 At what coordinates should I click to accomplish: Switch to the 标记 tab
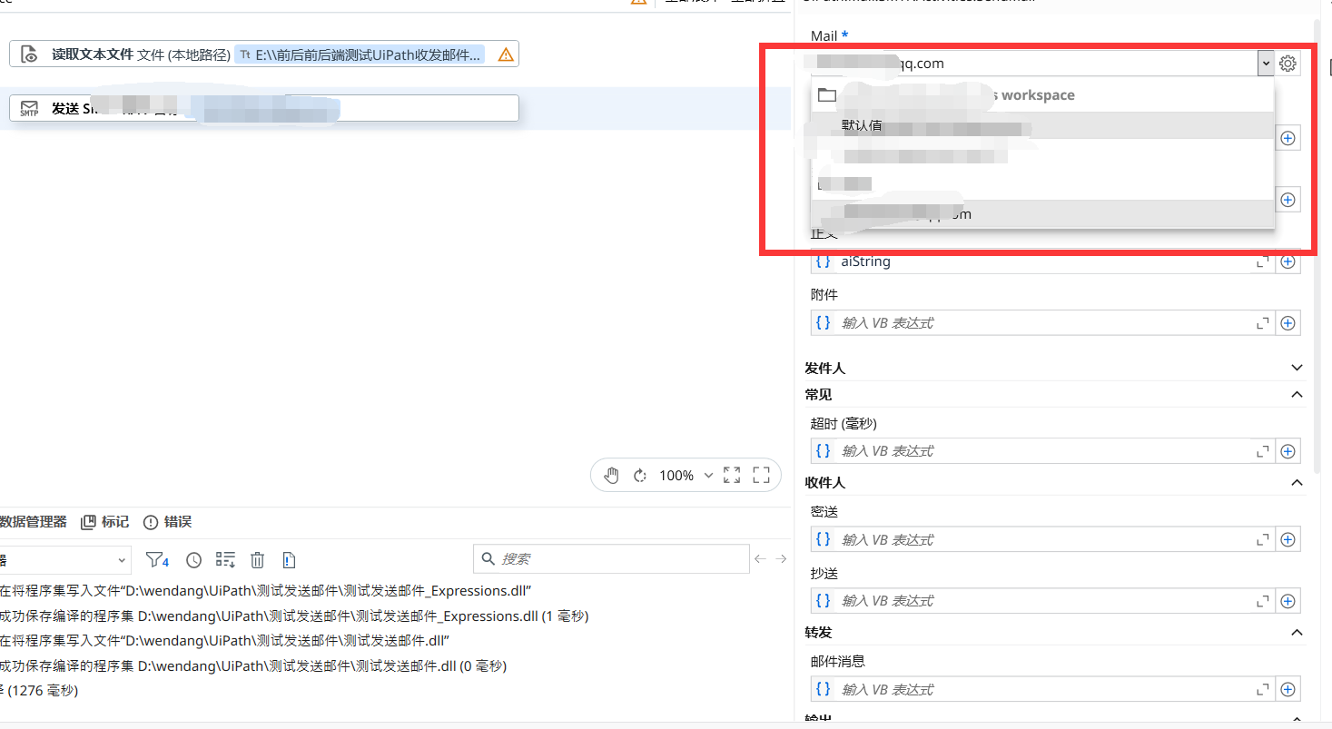point(104,522)
